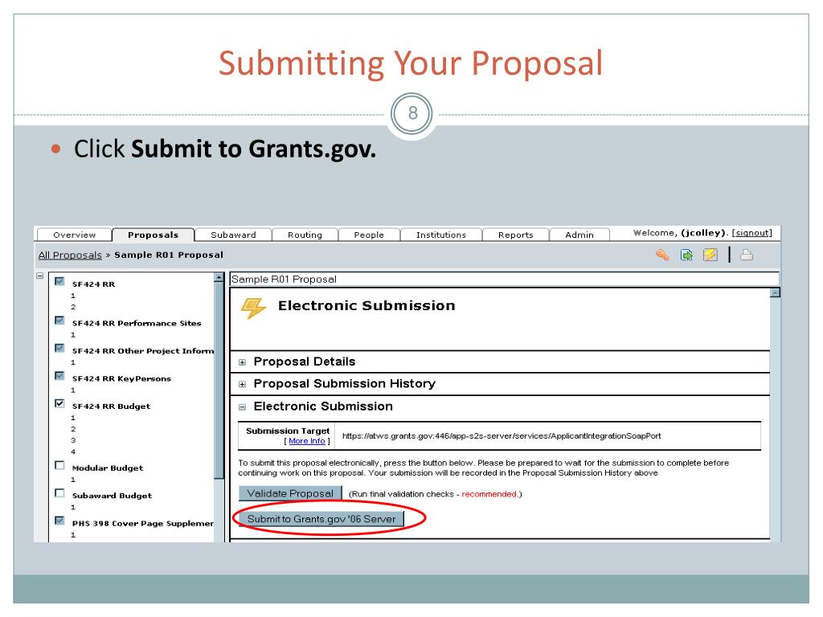Click the signout link
The image size is (823, 617).
pos(752,233)
